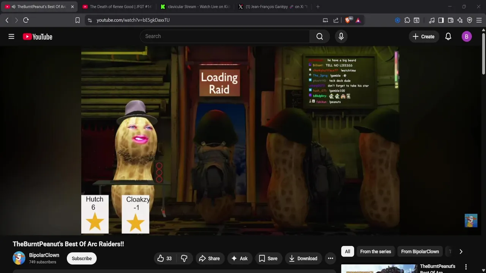Click the page search toolbar icon
Image resolution: width=486 pixels, height=273 pixels.
[417, 20]
